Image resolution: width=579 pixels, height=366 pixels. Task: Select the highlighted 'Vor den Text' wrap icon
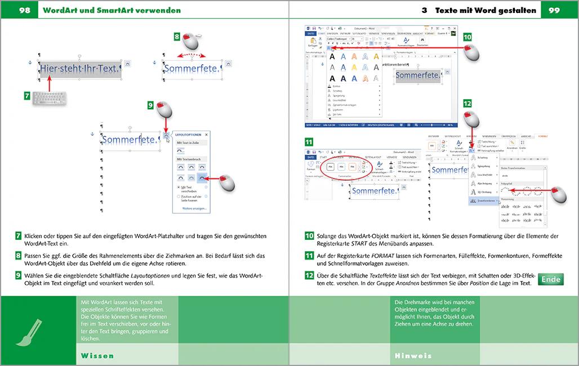[x=202, y=178]
